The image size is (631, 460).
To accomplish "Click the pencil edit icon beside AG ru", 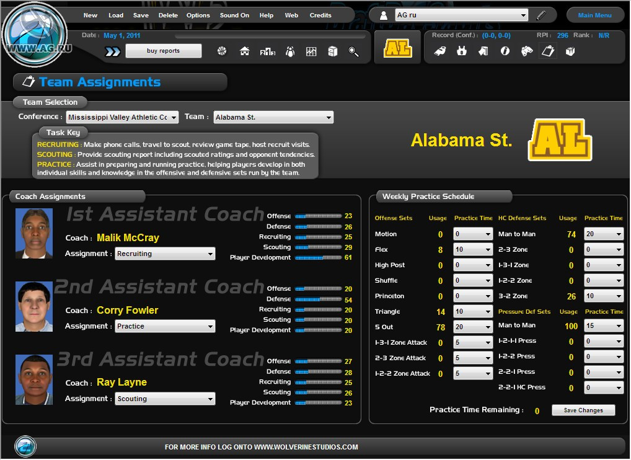I will click(541, 15).
